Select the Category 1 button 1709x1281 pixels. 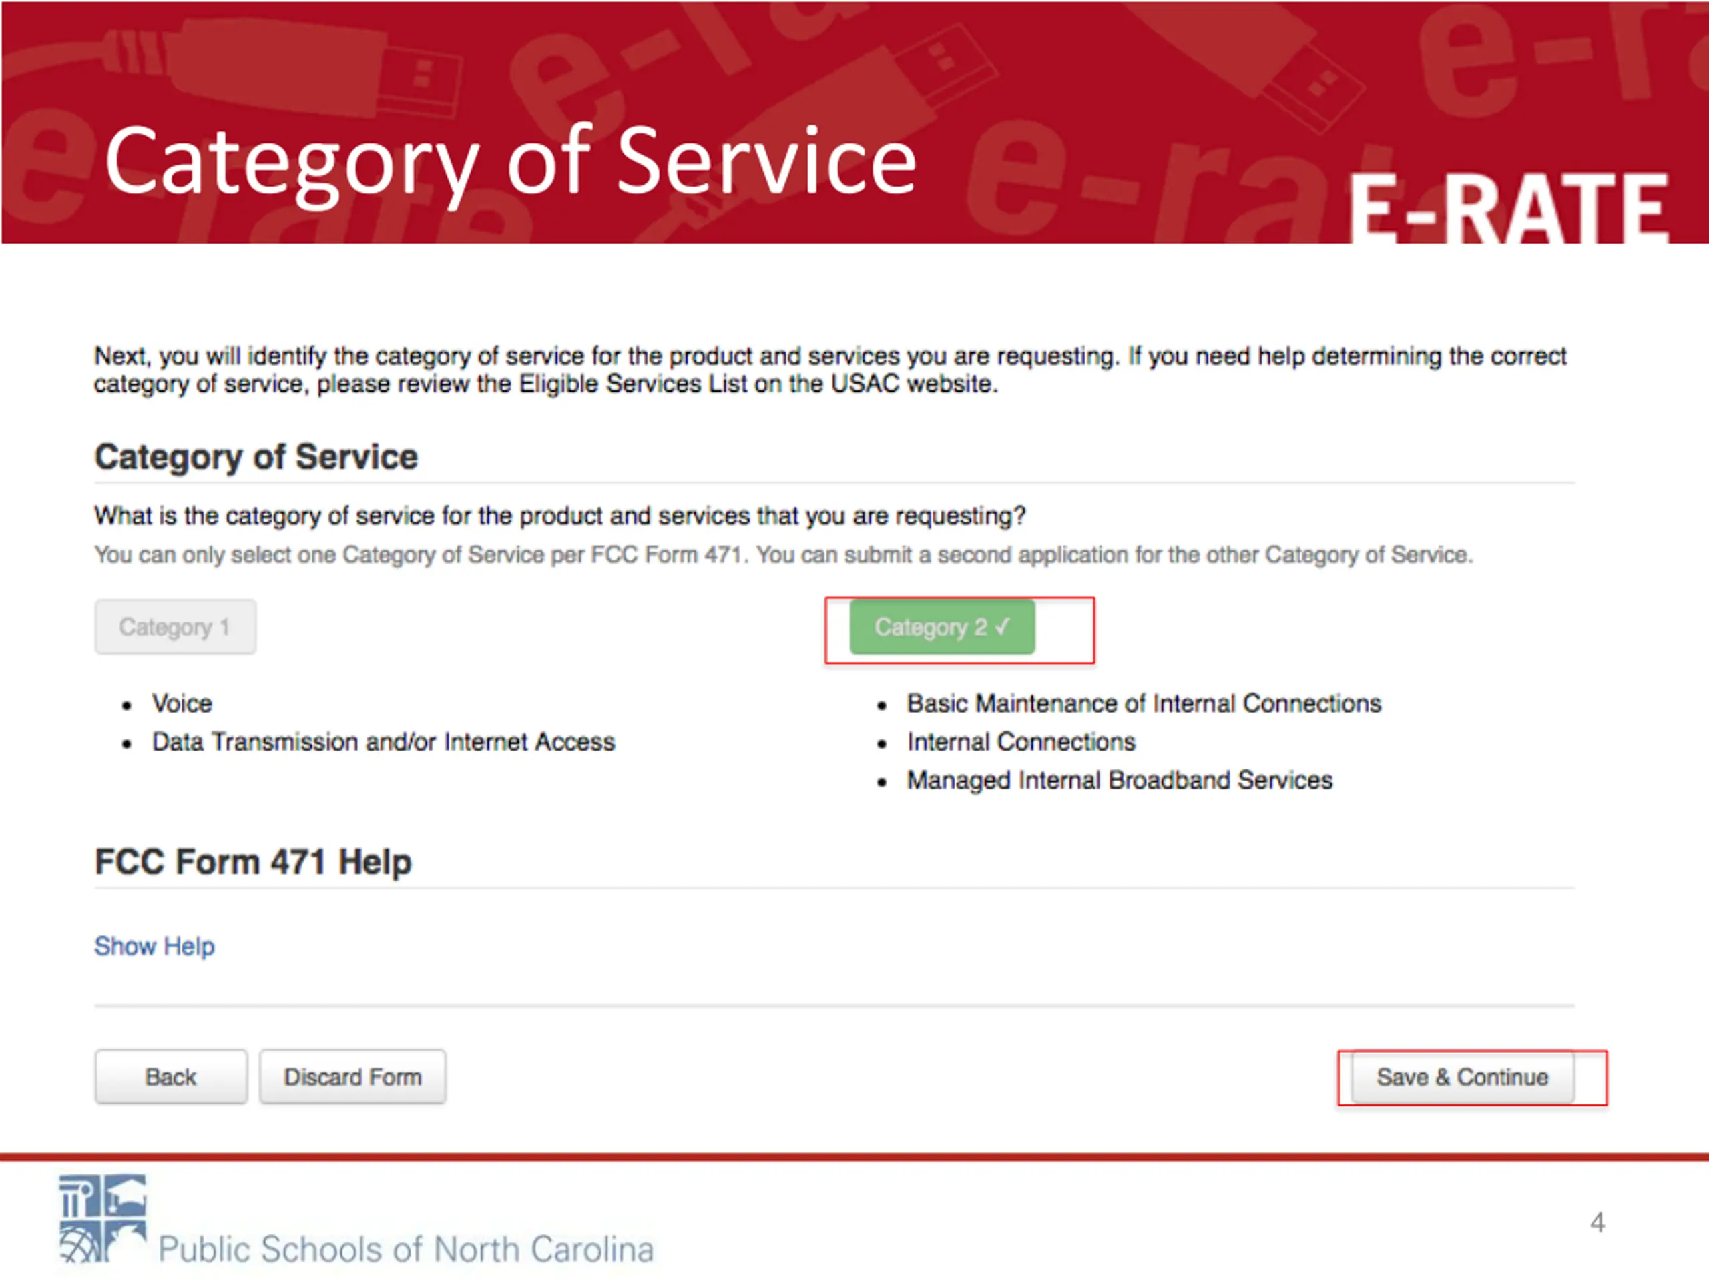click(x=176, y=627)
